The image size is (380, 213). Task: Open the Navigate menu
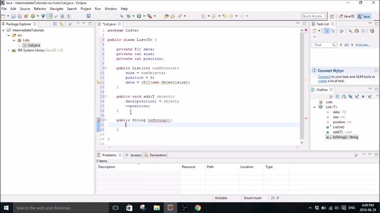tap(56, 9)
